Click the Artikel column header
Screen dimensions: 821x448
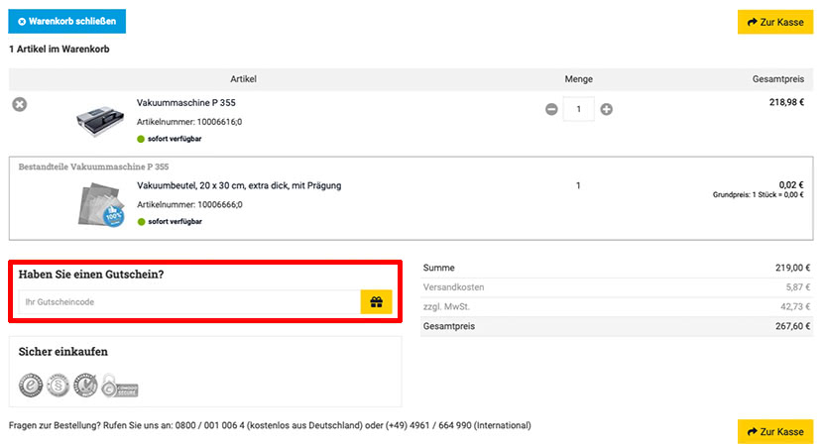(244, 79)
